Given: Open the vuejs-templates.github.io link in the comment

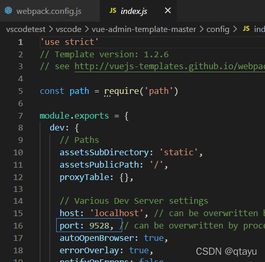Looking at the screenshot, I should [x=170, y=67].
